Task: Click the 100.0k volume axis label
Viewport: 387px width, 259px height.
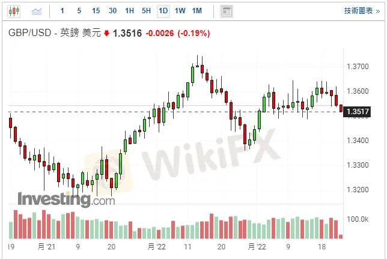Action: tap(359, 219)
